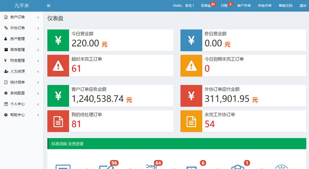This screenshot has width=309, height=169.
Task: Open the 统计报表 sidebar menu label
Action: point(18,82)
